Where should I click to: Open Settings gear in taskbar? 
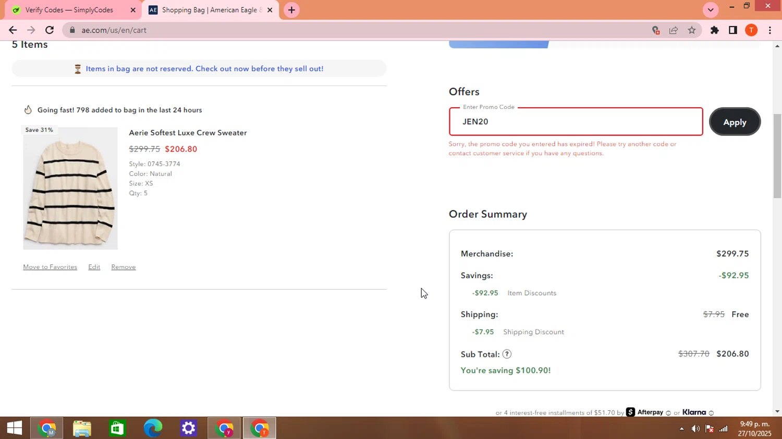point(188,428)
